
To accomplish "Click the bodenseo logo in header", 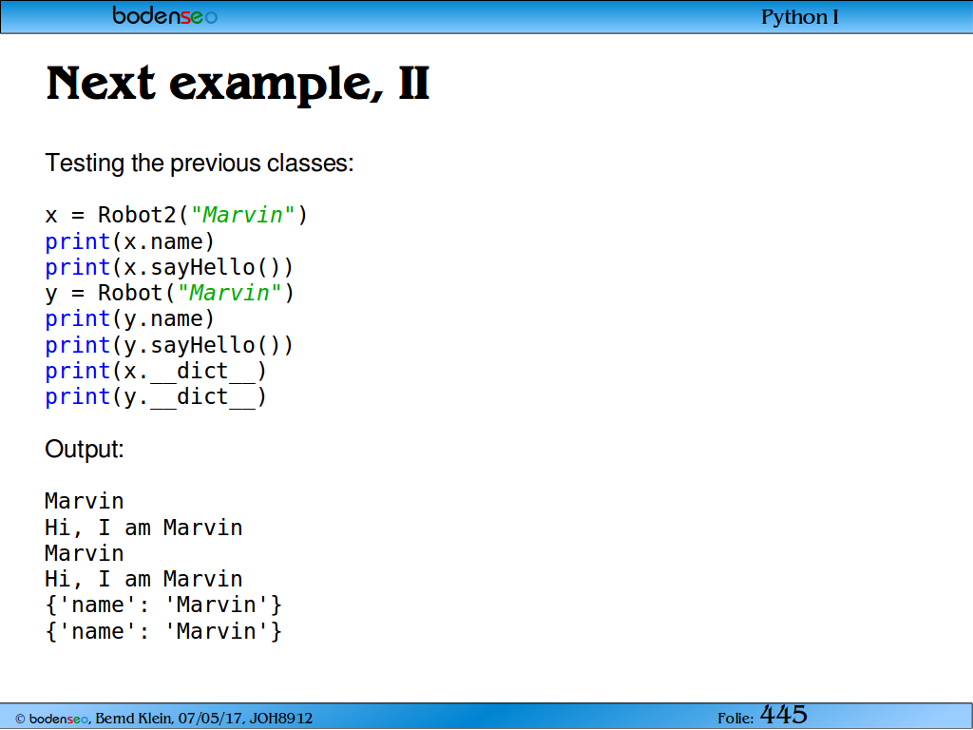I will pos(165,15).
